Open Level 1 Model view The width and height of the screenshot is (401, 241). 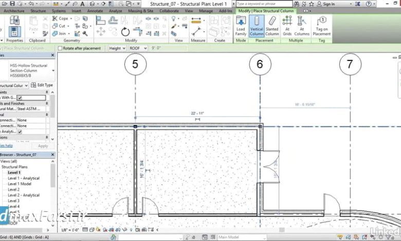tap(20, 184)
